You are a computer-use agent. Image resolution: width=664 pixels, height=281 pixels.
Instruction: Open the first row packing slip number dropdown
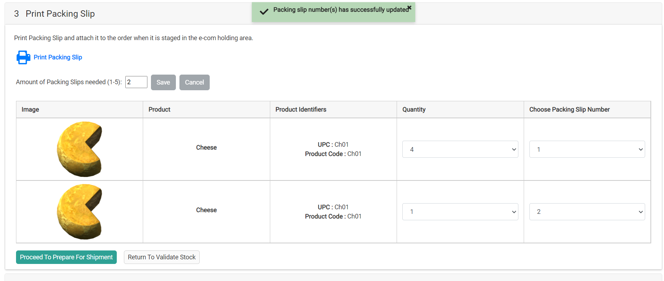coord(587,149)
